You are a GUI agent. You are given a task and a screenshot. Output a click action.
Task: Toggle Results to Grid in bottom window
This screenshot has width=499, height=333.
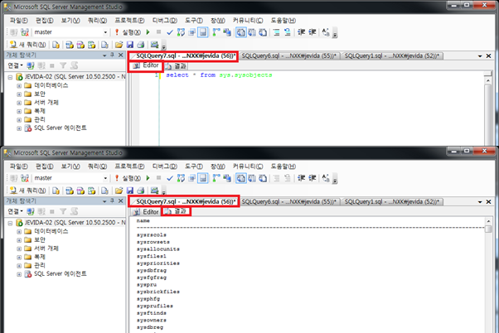(252, 178)
